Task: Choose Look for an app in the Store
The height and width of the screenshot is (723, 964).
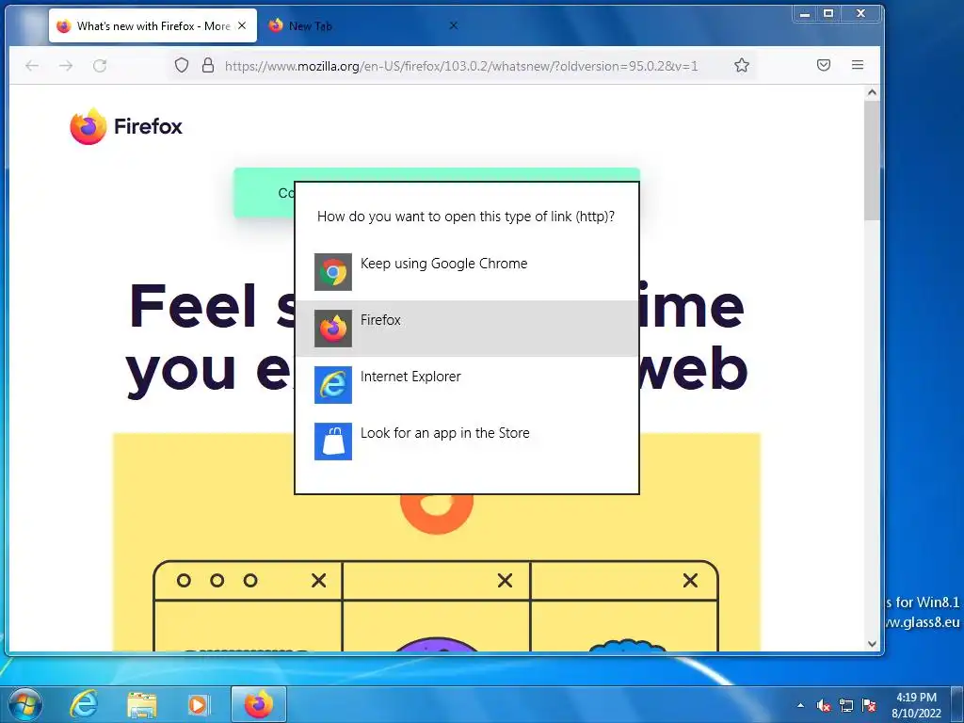Action: coord(467,442)
